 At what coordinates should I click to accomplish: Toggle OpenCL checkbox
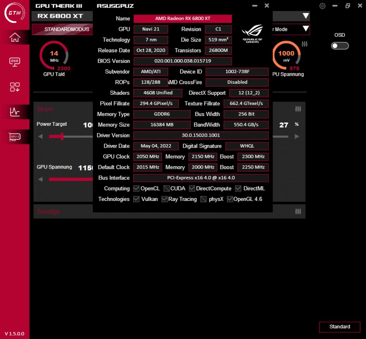136,188
